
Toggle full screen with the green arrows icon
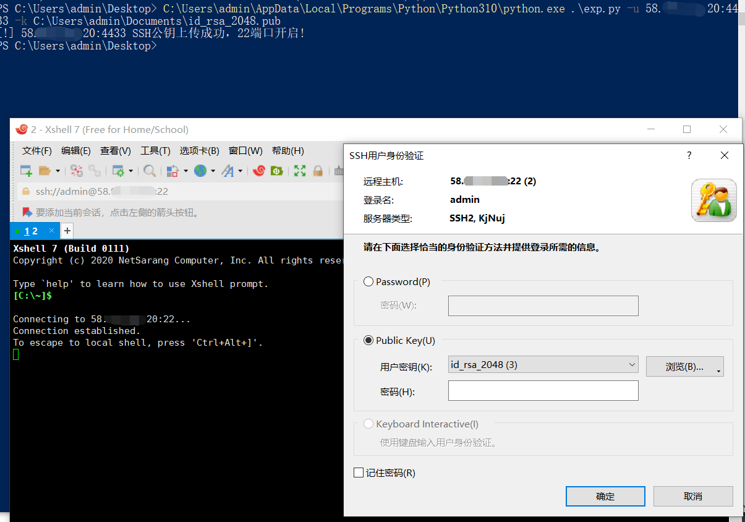tap(300, 171)
